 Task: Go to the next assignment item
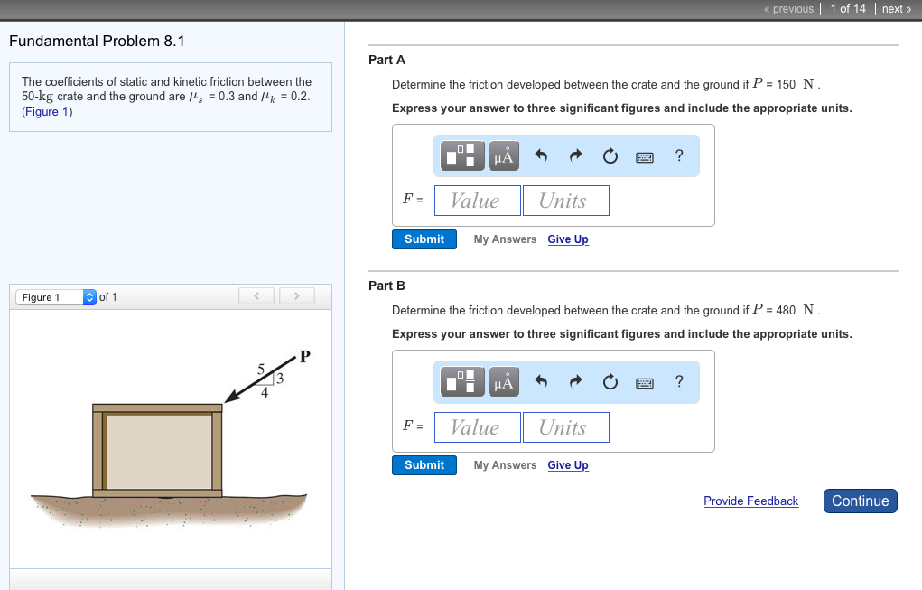tap(896, 8)
